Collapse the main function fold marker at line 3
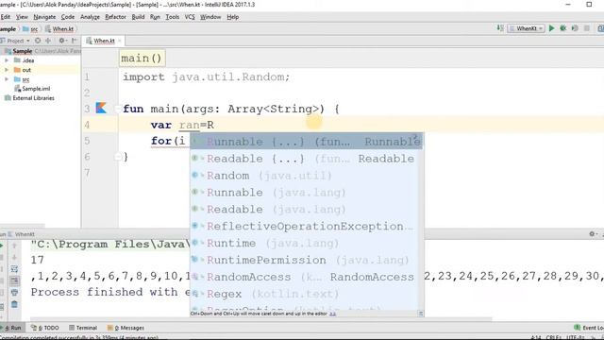The width and height of the screenshot is (604, 340). [x=117, y=110]
